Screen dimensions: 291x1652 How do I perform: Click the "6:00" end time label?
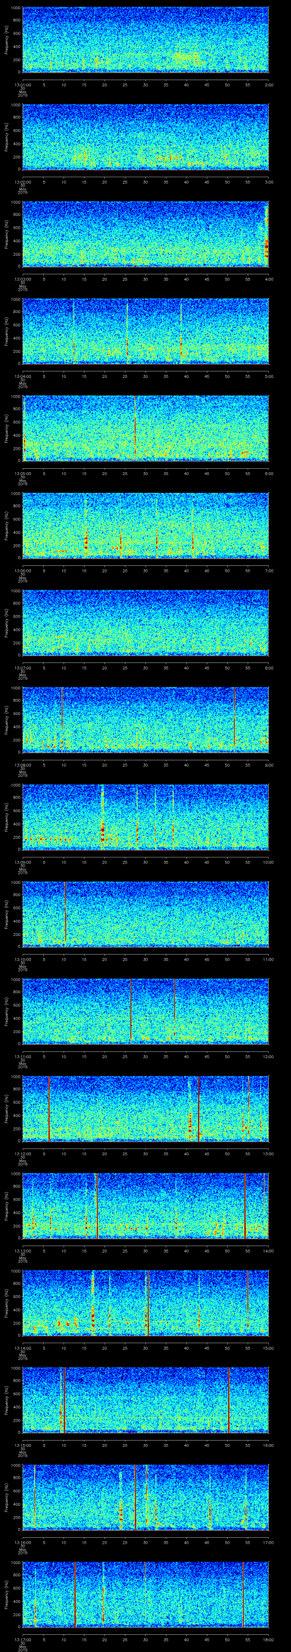[269, 473]
